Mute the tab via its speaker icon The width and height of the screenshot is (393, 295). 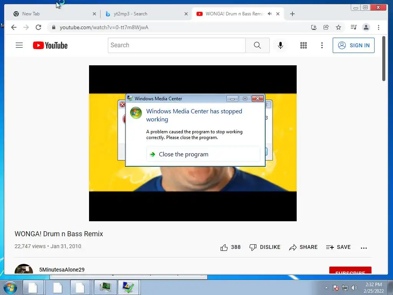click(270, 14)
